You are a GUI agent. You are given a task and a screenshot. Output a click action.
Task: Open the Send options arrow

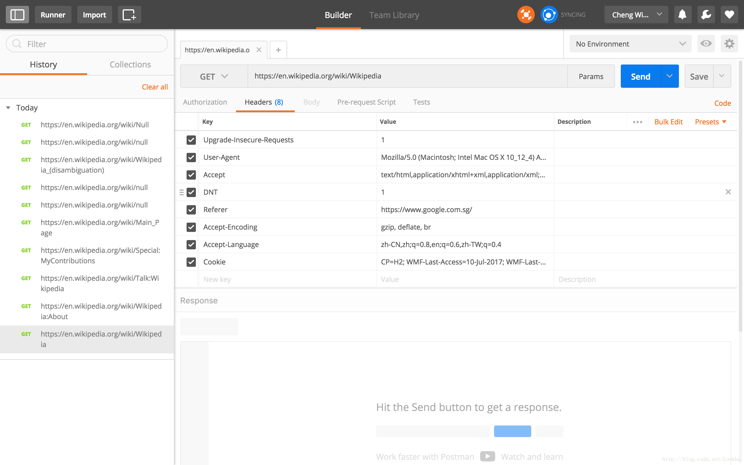click(670, 76)
